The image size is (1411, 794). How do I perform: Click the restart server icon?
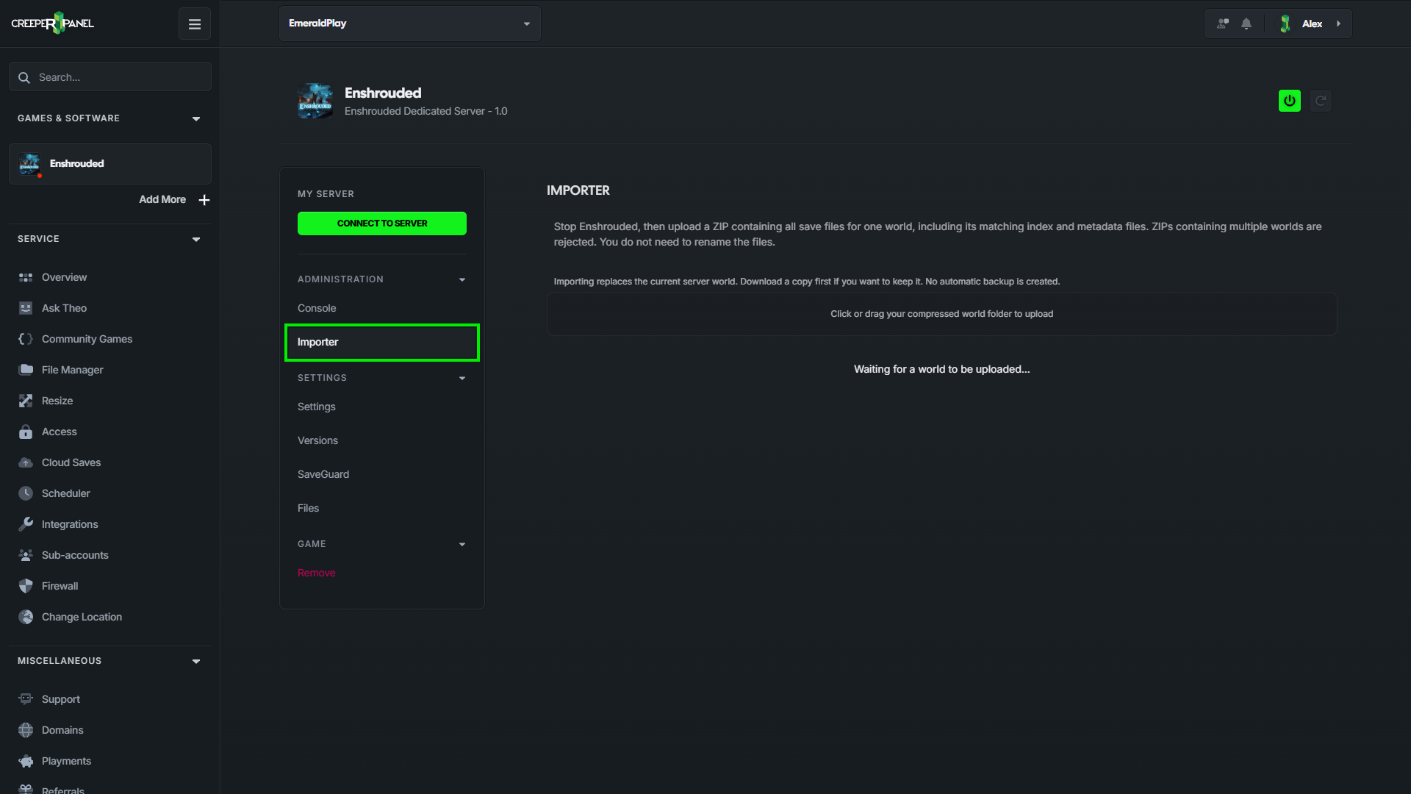(x=1321, y=101)
